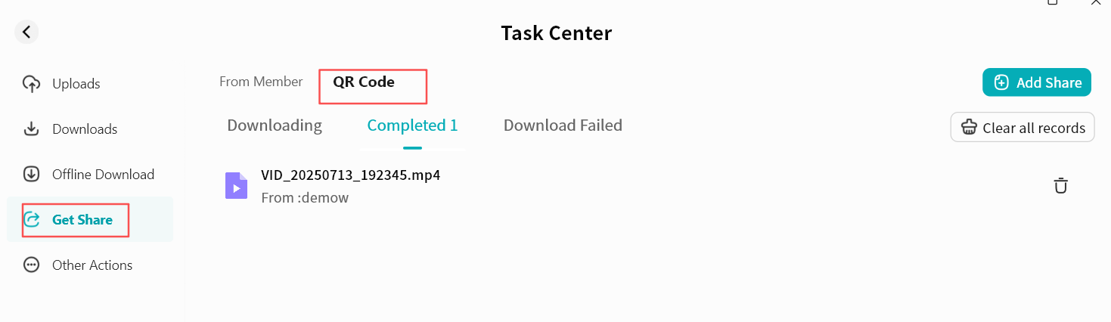The width and height of the screenshot is (1111, 322).
Task: Show the Downloading tab
Action: coord(275,125)
